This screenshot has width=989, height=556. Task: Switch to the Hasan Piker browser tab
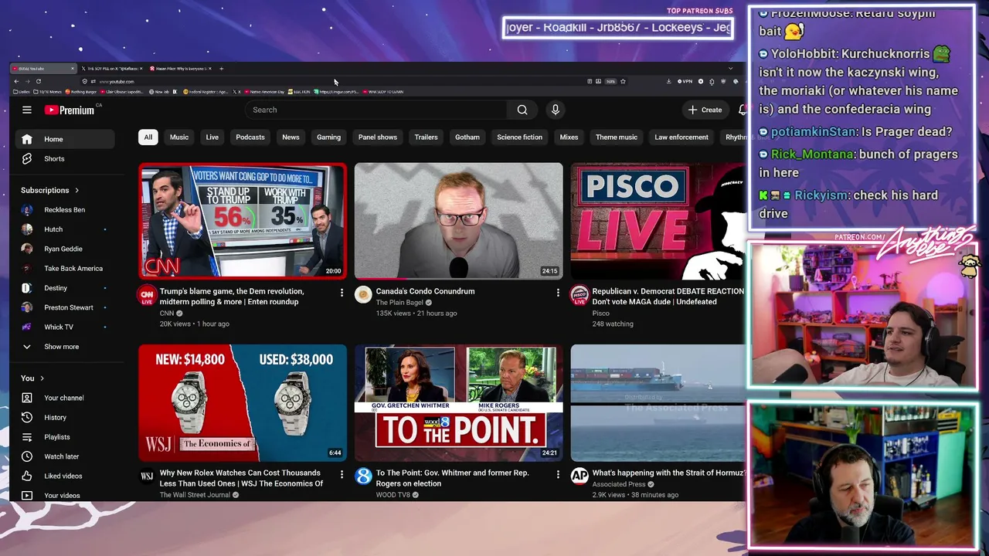tap(179, 69)
